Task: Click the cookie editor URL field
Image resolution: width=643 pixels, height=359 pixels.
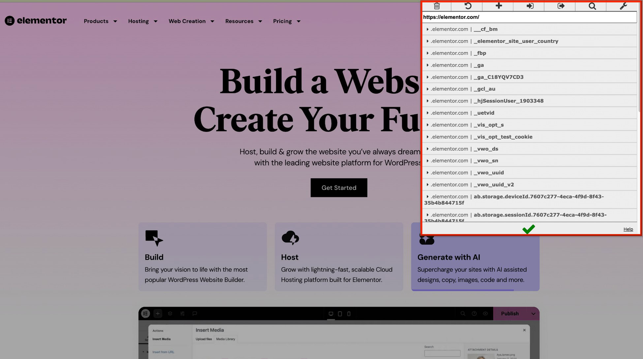Action: click(529, 17)
